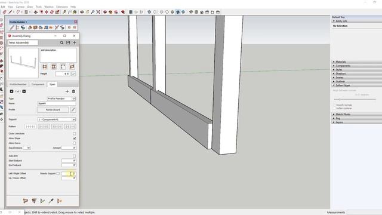The image size is (382, 215).
Task: Collapse the Entity Info panel
Action: [x=357, y=21]
